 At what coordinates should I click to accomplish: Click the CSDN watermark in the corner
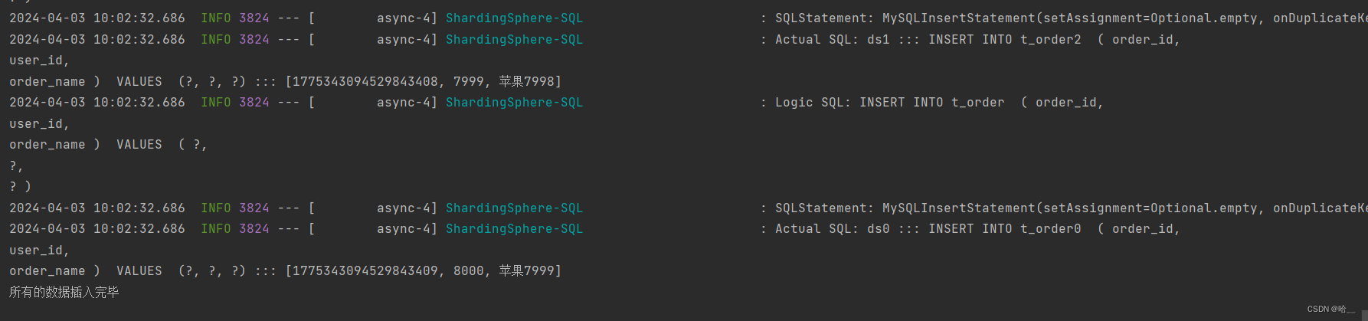pyautogui.click(x=1331, y=309)
